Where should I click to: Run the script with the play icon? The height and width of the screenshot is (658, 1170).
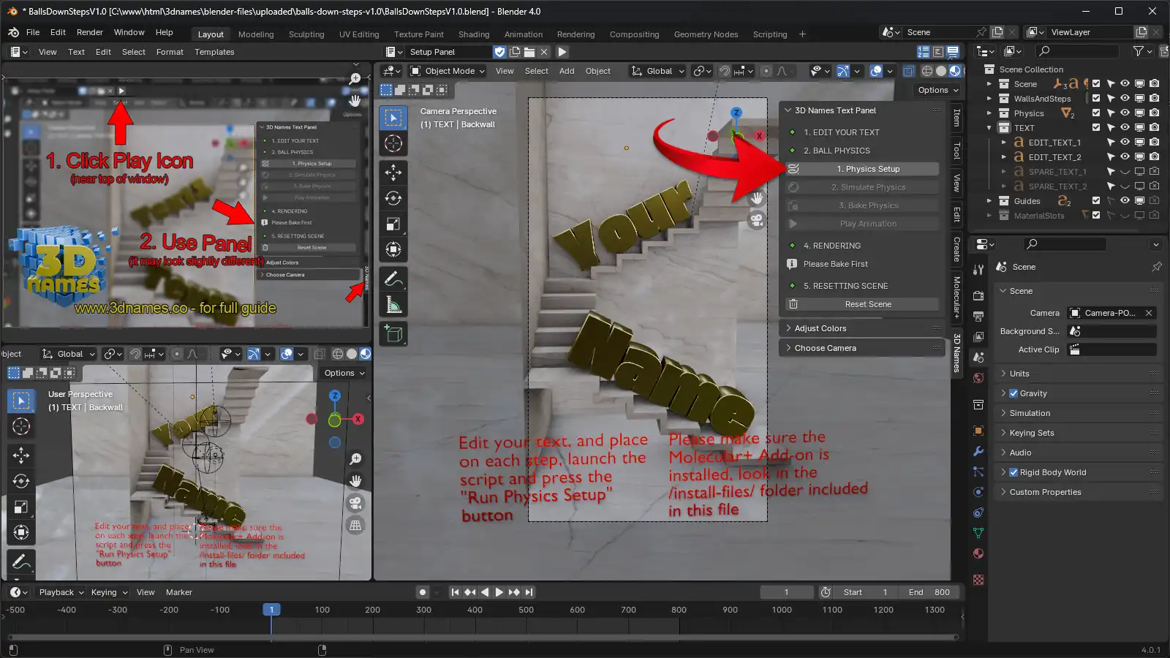(x=562, y=52)
